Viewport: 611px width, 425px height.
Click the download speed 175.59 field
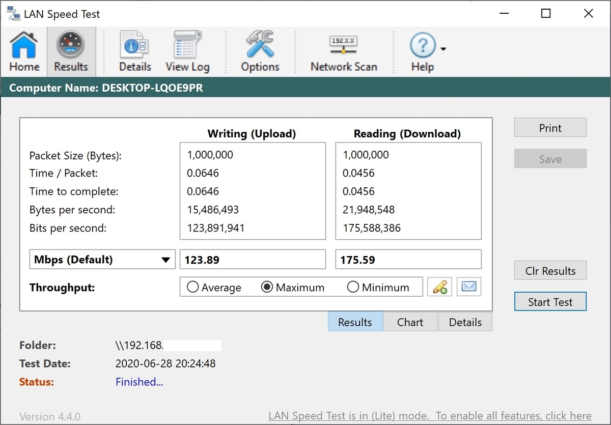tap(408, 260)
